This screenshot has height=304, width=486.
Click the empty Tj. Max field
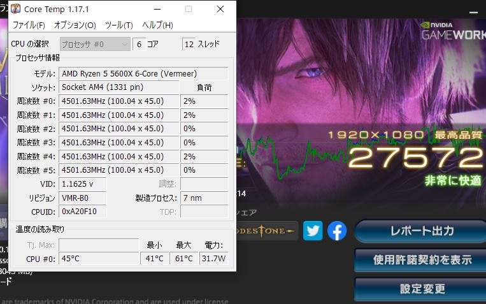pos(99,245)
